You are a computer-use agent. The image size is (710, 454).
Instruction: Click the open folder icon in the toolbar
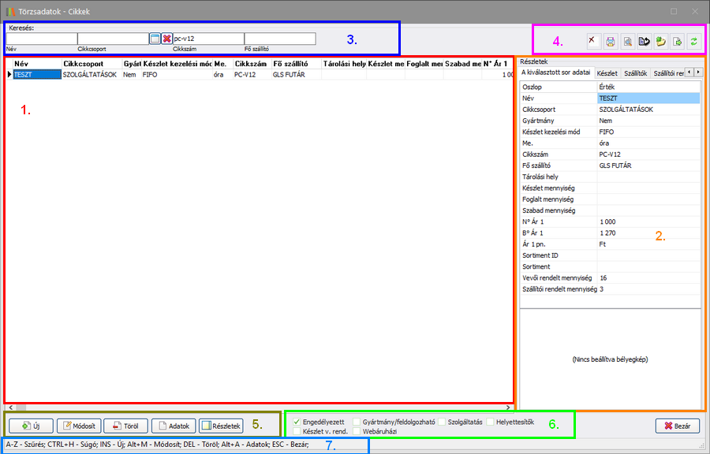660,40
